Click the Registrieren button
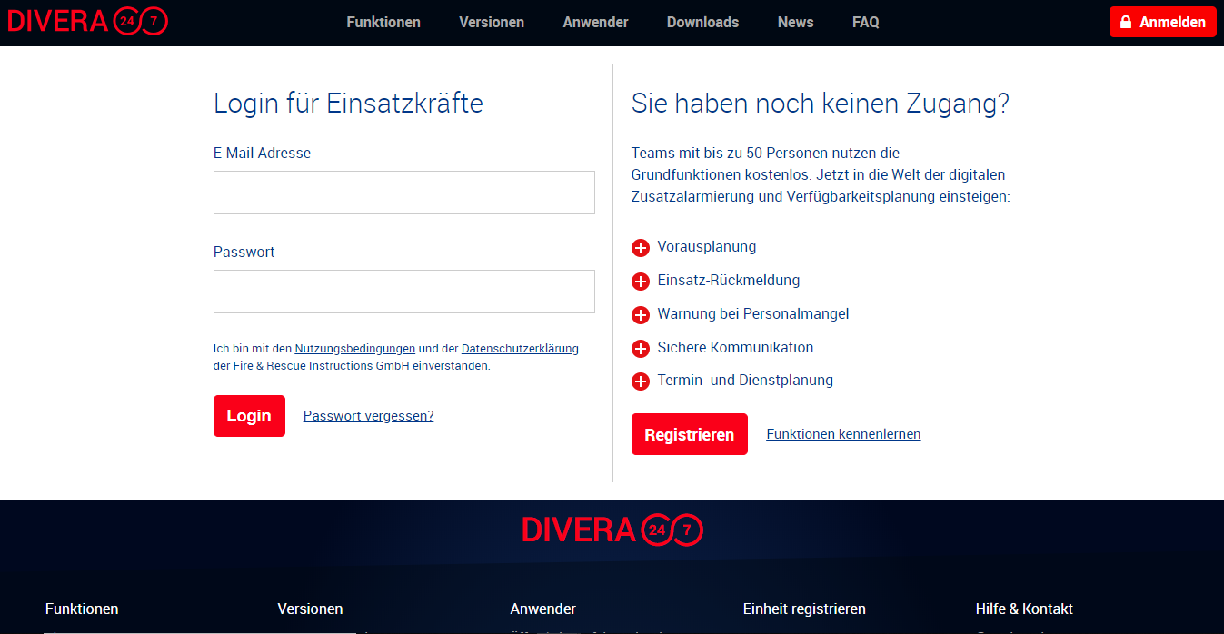The image size is (1224, 634). click(690, 434)
